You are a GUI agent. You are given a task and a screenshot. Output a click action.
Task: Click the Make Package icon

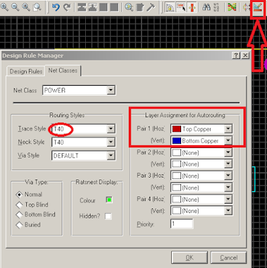coord(140,7)
